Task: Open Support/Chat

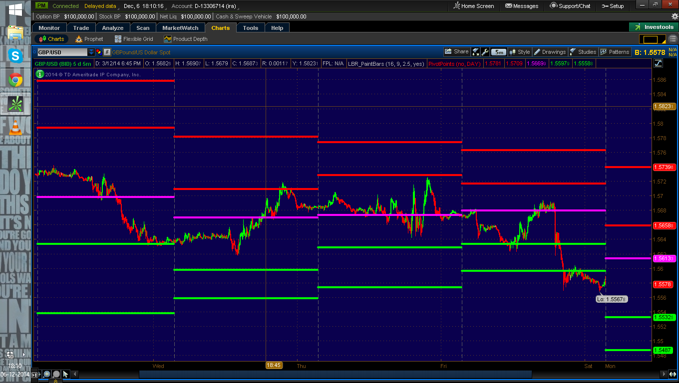Action: (x=570, y=6)
